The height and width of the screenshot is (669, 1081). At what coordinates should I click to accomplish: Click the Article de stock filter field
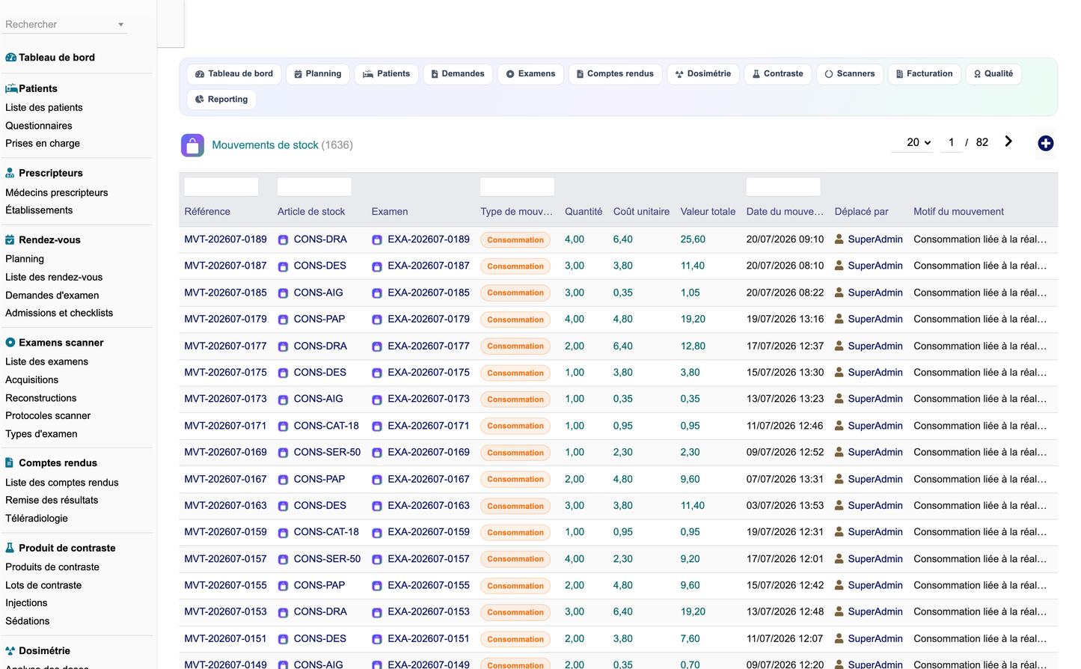tap(314, 187)
